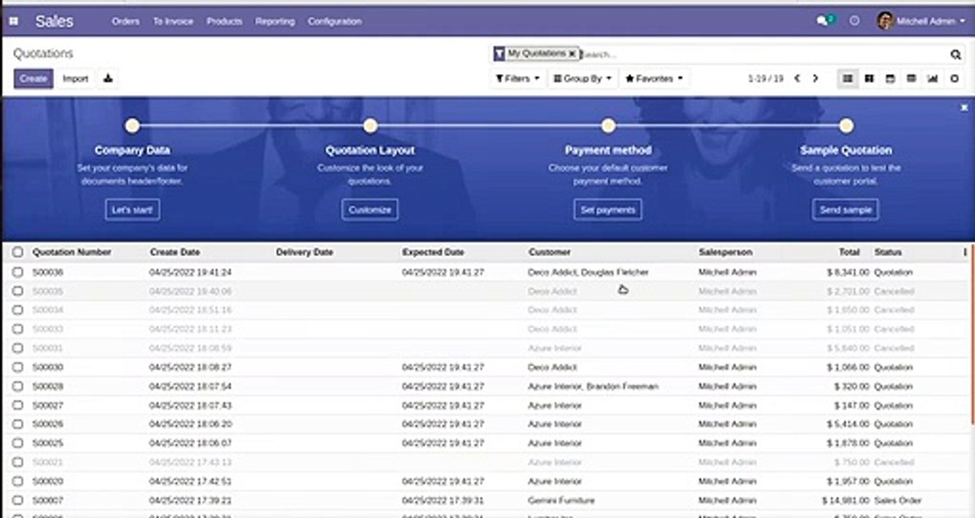Viewport: 975px width, 518px height.
Task: Click the Send sample button
Action: [x=846, y=210]
